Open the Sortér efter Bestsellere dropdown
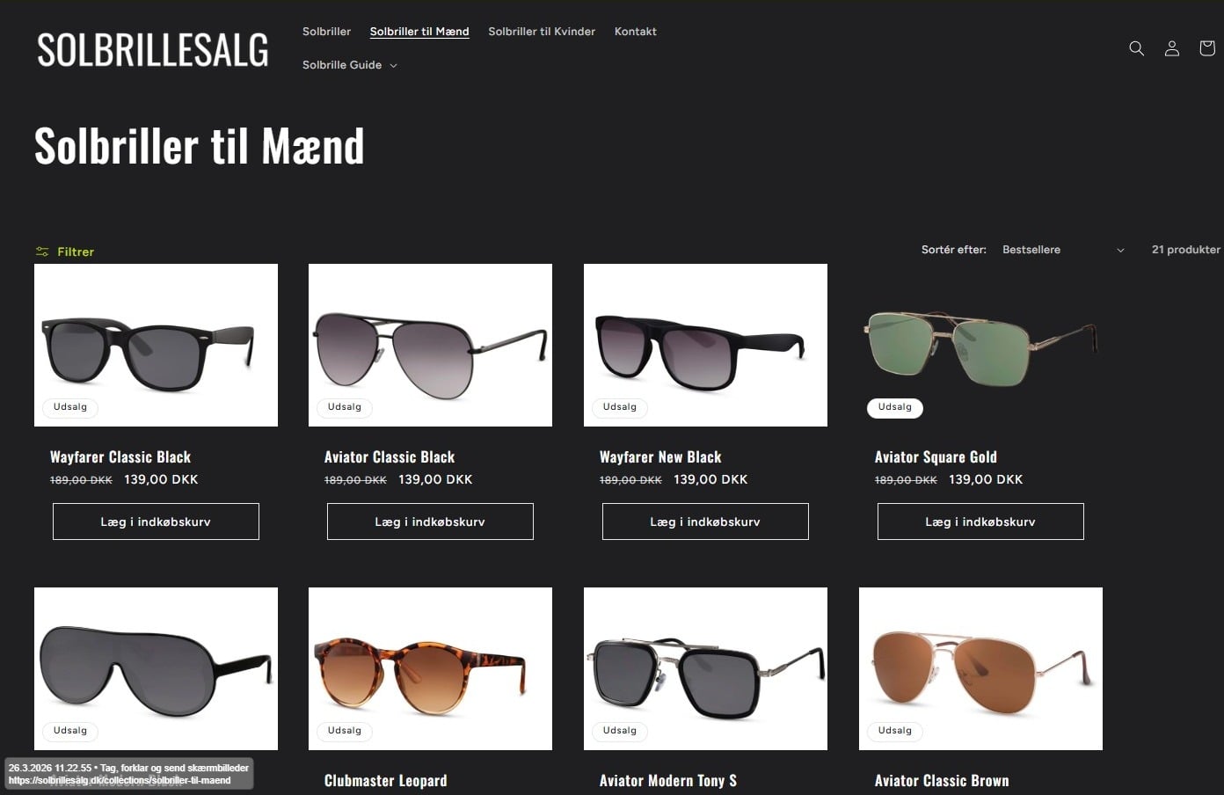1224x795 pixels. point(1063,250)
